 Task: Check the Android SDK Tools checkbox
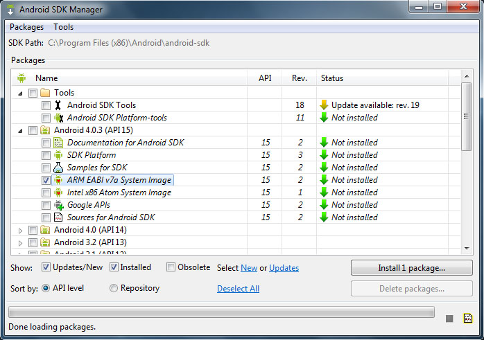coord(46,105)
